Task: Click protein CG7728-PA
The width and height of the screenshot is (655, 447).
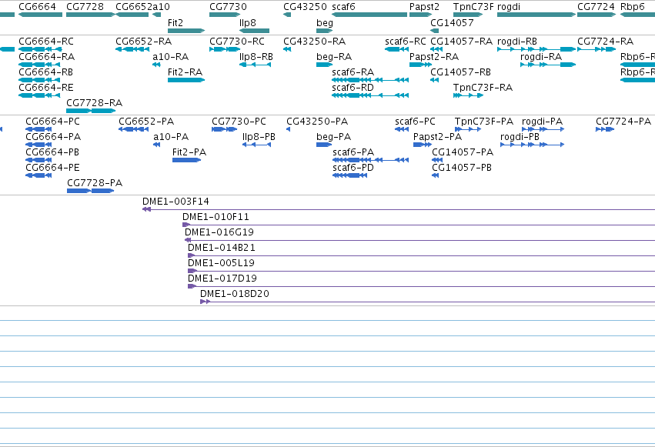Action: pos(91,191)
